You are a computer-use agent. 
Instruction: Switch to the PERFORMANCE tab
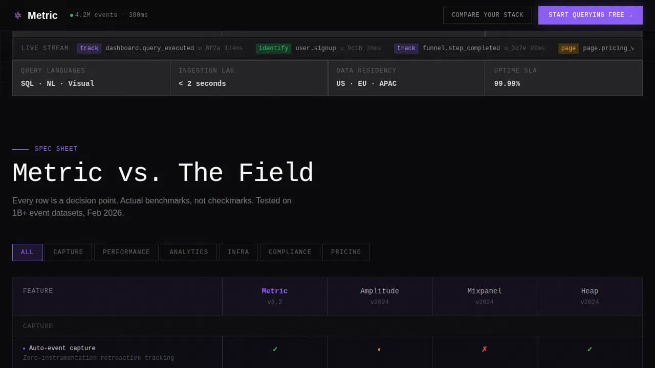pyautogui.click(x=126, y=252)
